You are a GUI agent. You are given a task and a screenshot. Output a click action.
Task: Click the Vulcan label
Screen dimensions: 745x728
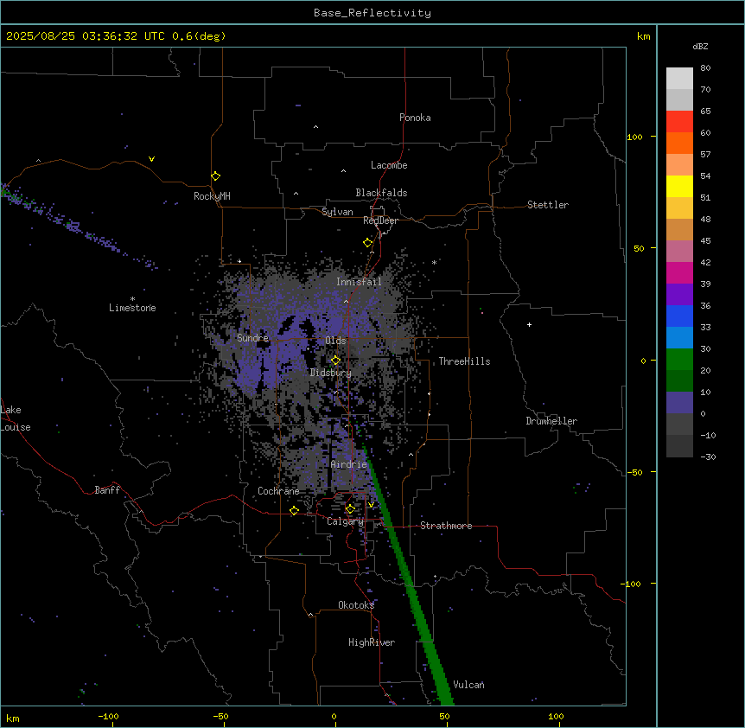coord(468,685)
